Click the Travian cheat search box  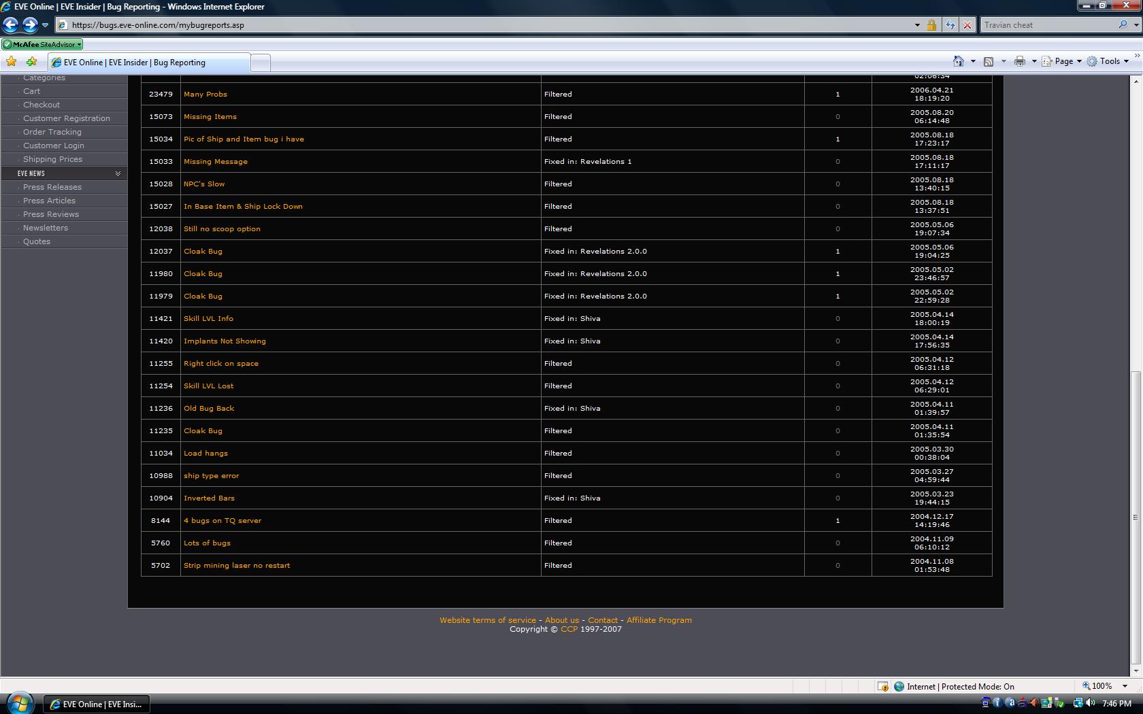(x=1048, y=25)
